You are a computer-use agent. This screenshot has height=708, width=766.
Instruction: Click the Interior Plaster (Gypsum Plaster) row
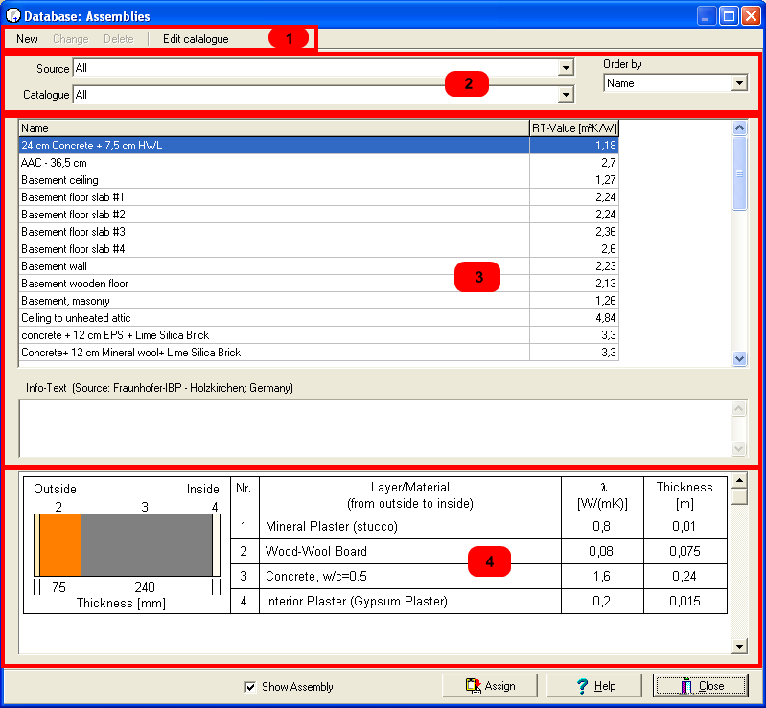coord(478,601)
